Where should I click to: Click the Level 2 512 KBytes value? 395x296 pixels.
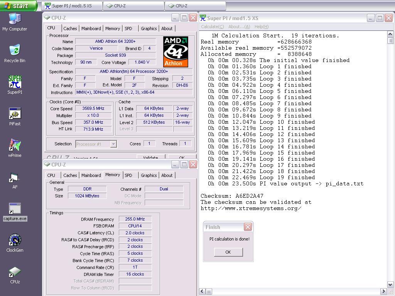click(x=154, y=122)
